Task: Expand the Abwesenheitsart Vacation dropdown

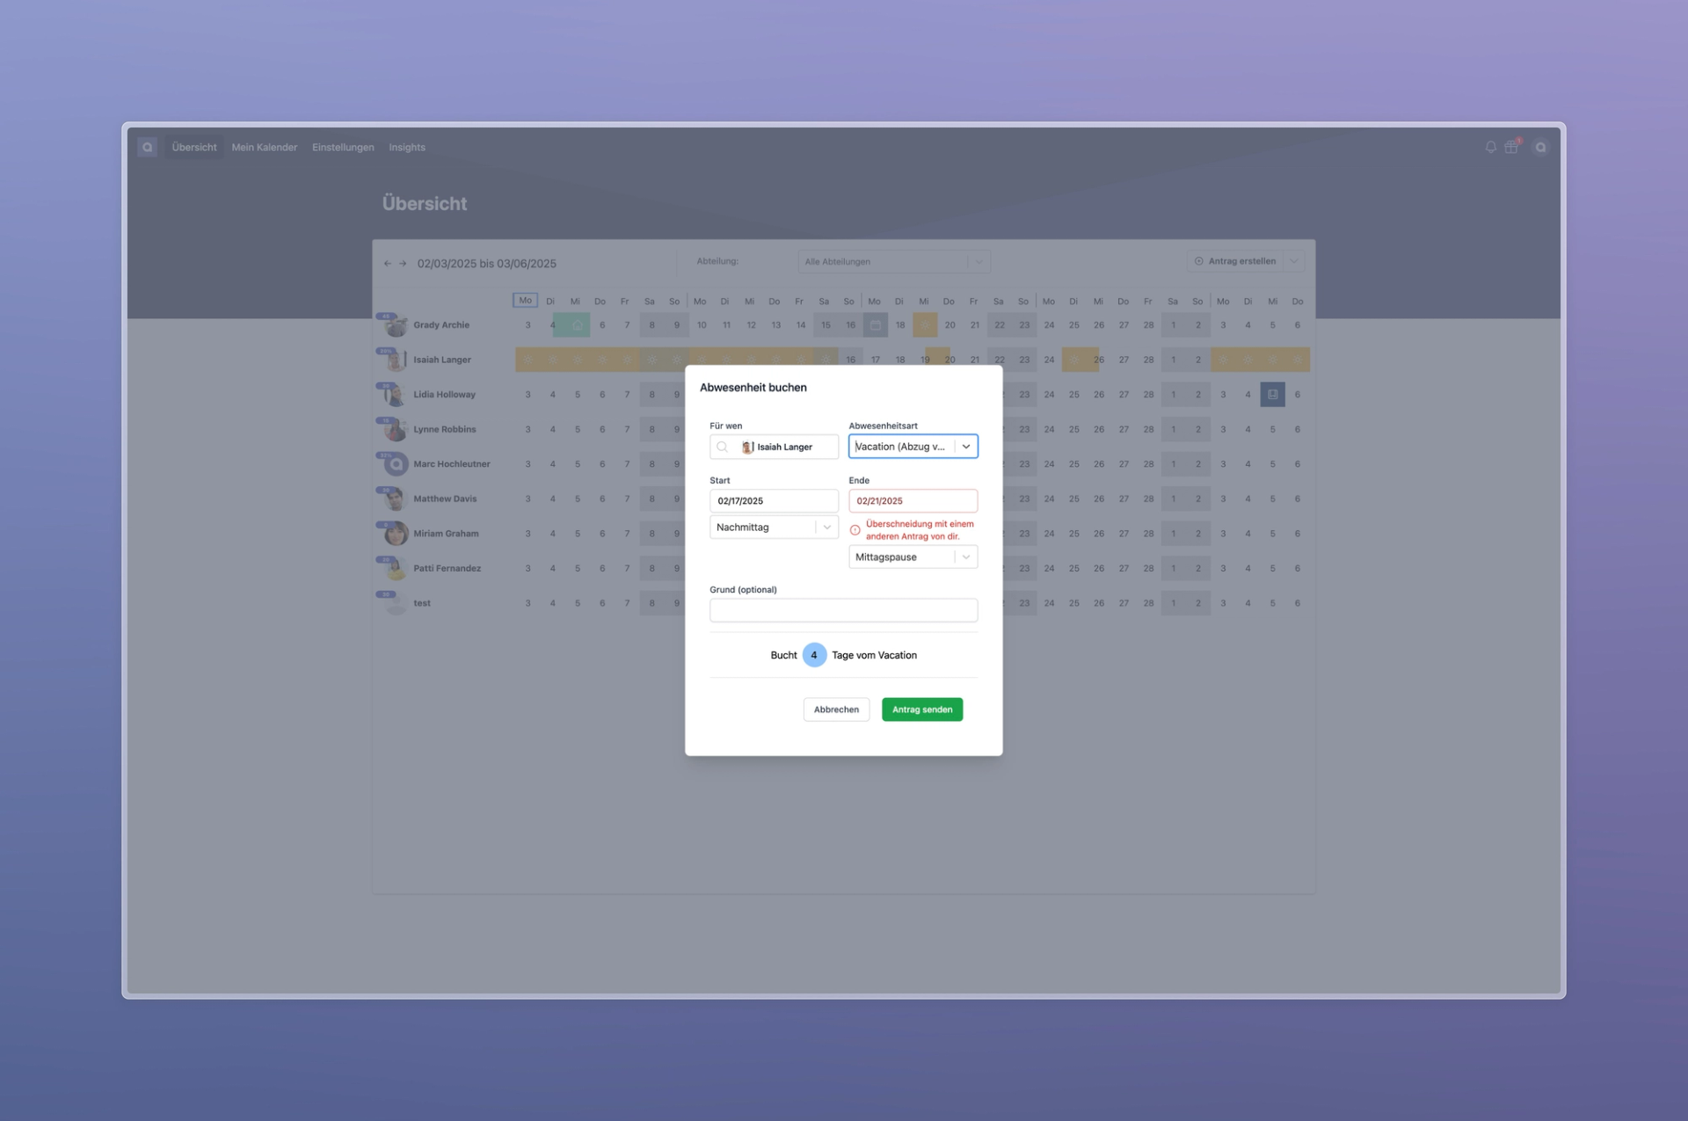Action: point(965,447)
